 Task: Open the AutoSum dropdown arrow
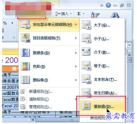click(84, 14)
